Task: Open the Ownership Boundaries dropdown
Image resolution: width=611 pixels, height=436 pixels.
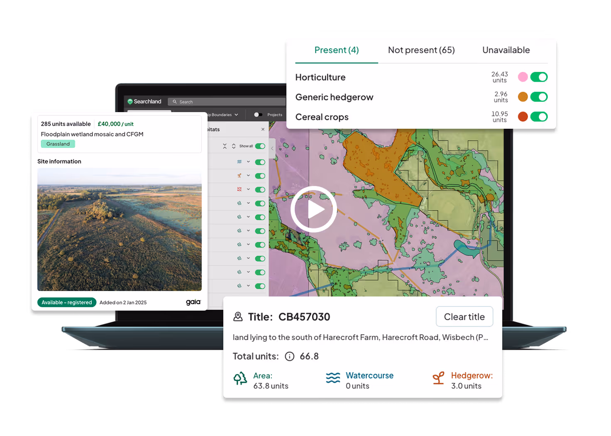Action: pyautogui.click(x=222, y=115)
